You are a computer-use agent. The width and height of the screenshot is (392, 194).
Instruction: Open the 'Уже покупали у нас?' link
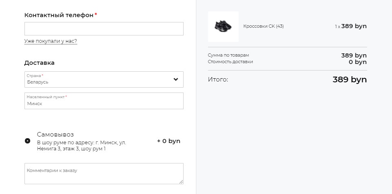51,41
